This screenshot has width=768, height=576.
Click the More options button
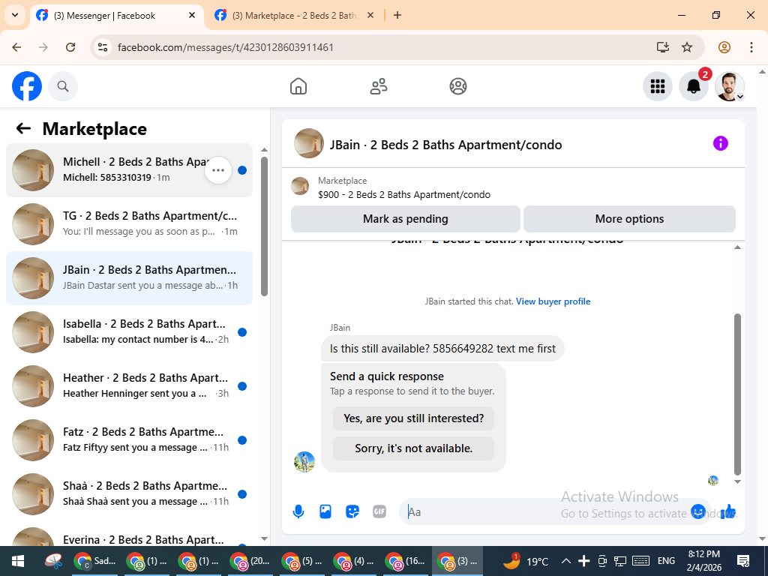(629, 219)
